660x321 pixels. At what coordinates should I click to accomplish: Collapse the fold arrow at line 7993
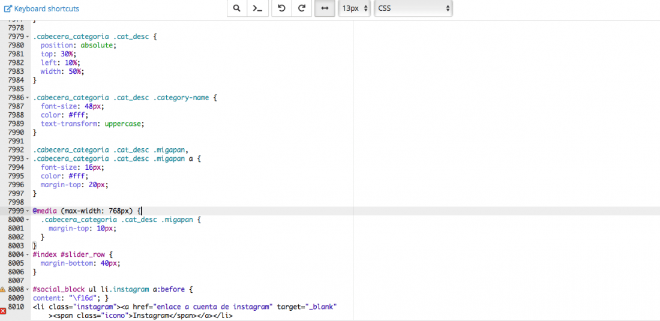(28, 158)
